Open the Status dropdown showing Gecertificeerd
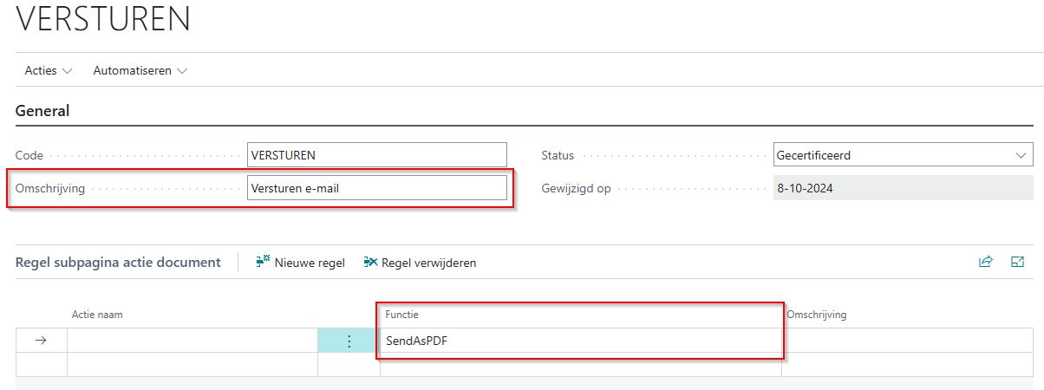The width and height of the screenshot is (1044, 390). [x=903, y=155]
